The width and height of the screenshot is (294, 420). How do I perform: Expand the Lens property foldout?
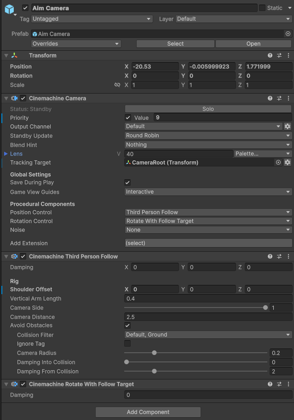(6, 154)
